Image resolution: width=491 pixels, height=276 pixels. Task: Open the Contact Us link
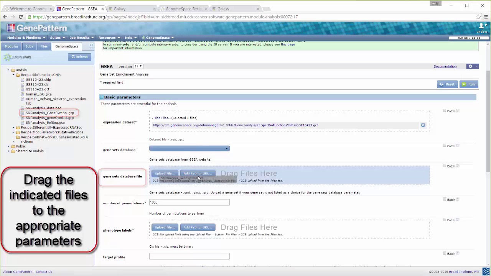44,272
